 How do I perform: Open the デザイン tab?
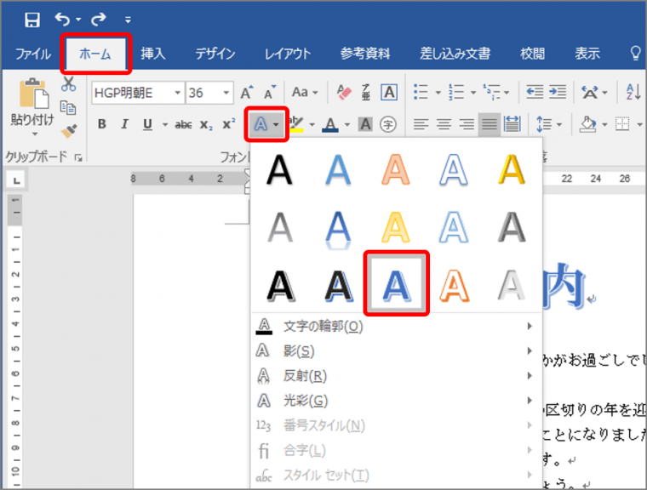pos(215,54)
